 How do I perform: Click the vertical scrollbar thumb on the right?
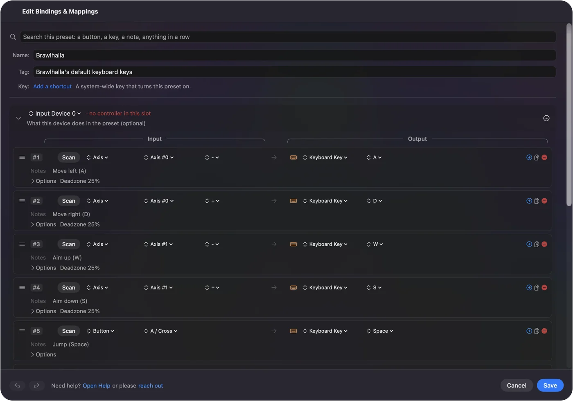pyautogui.click(x=569, y=115)
